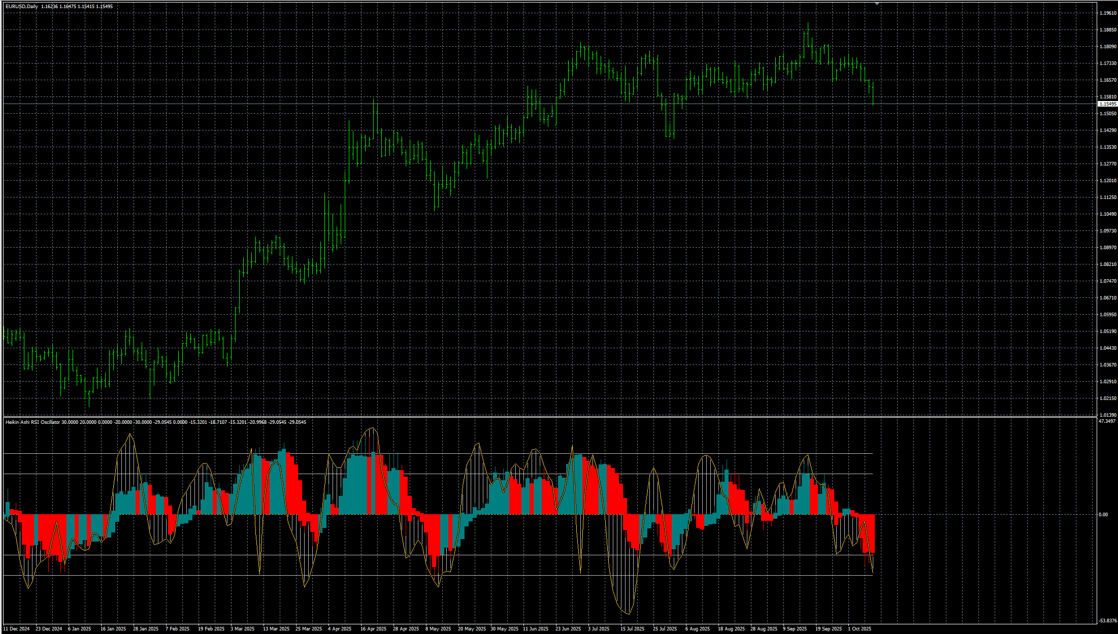The image size is (1118, 634).
Task: Click the oscillator zero level 0.00 label
Action: point(1103,515)
